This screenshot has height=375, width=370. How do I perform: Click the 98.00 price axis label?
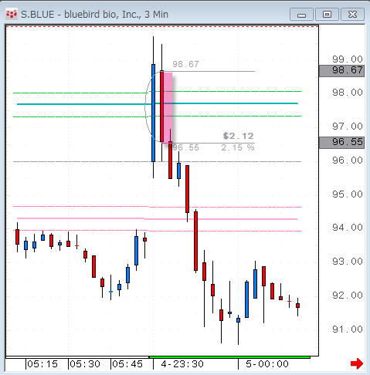(x=348, y=93)
